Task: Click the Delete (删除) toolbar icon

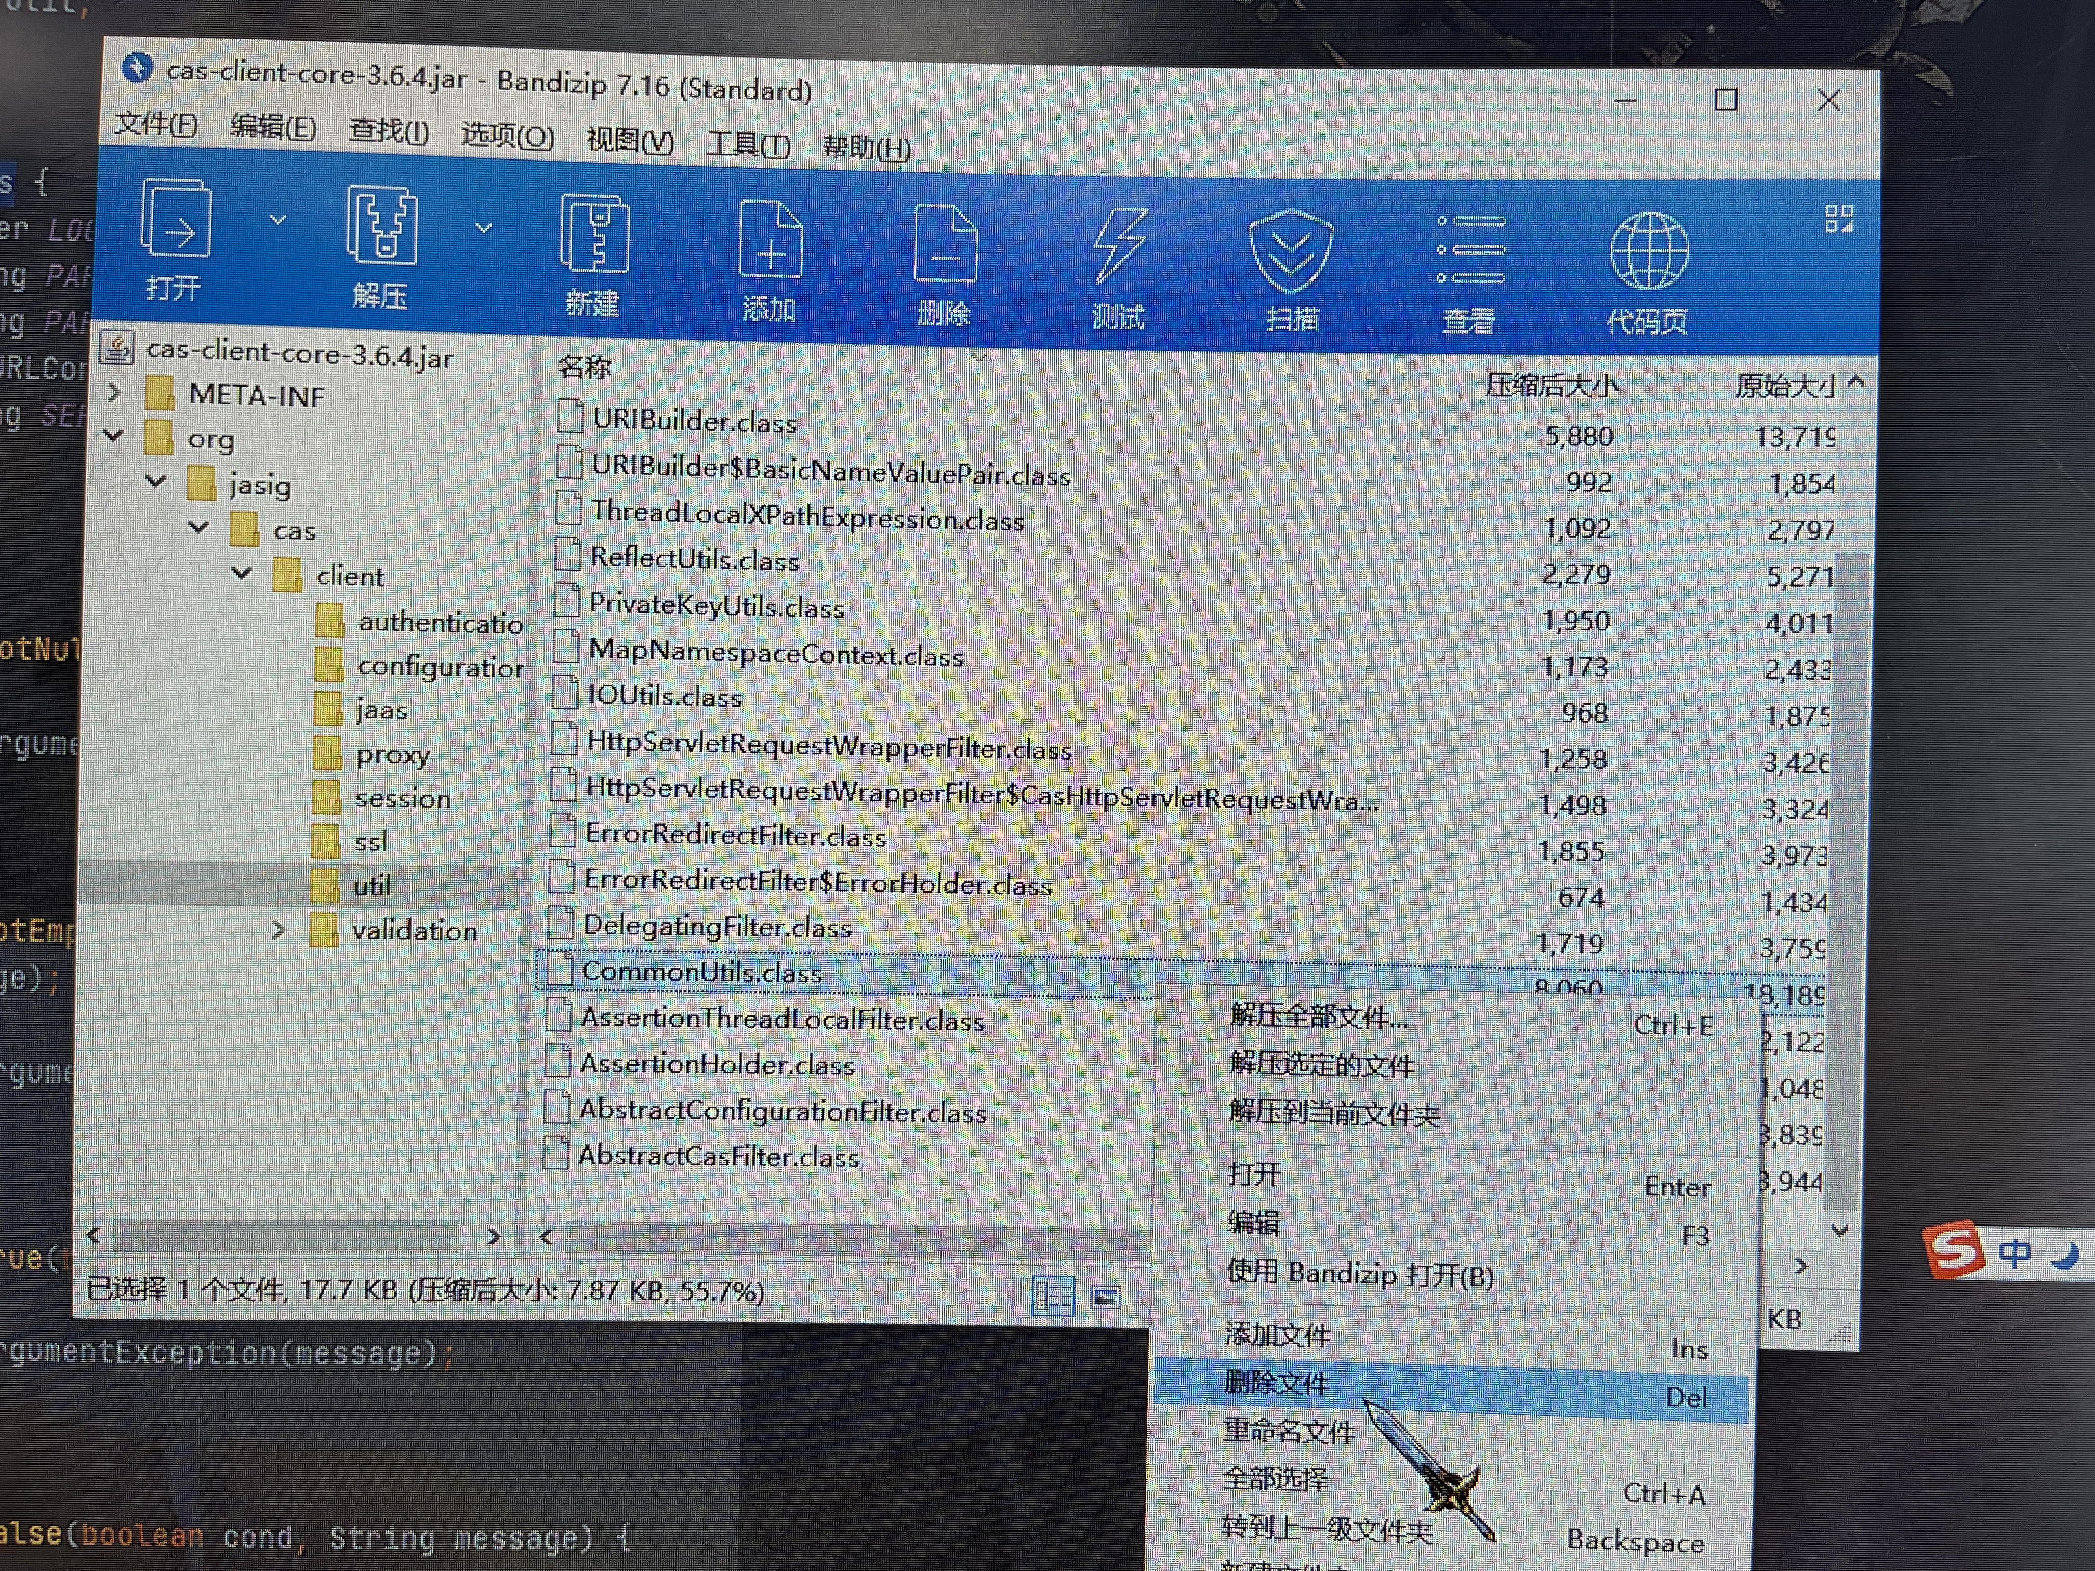Action: (945, 243)
